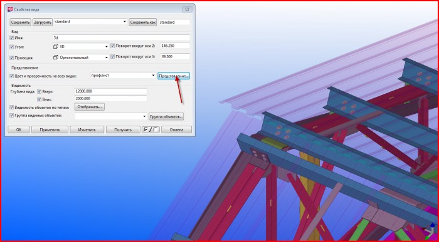Close the Свойства вида dialog
The height and width of the screenshot is (242, 439).
187,9
